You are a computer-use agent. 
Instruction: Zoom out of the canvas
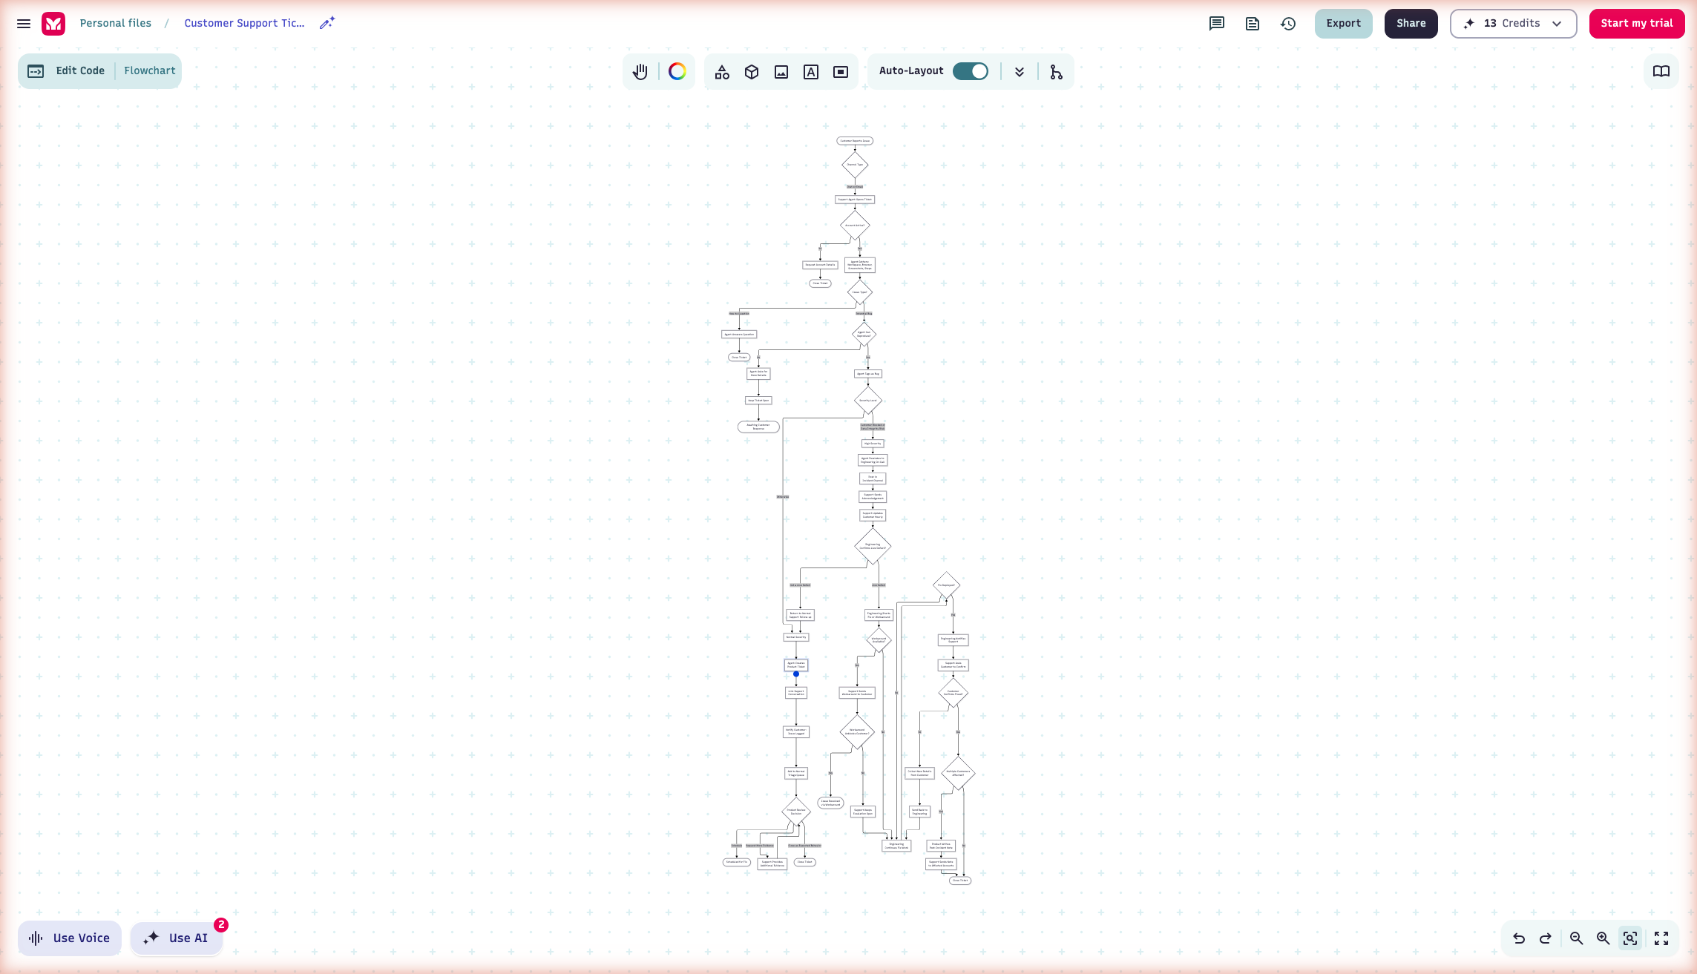(1577, 938)
